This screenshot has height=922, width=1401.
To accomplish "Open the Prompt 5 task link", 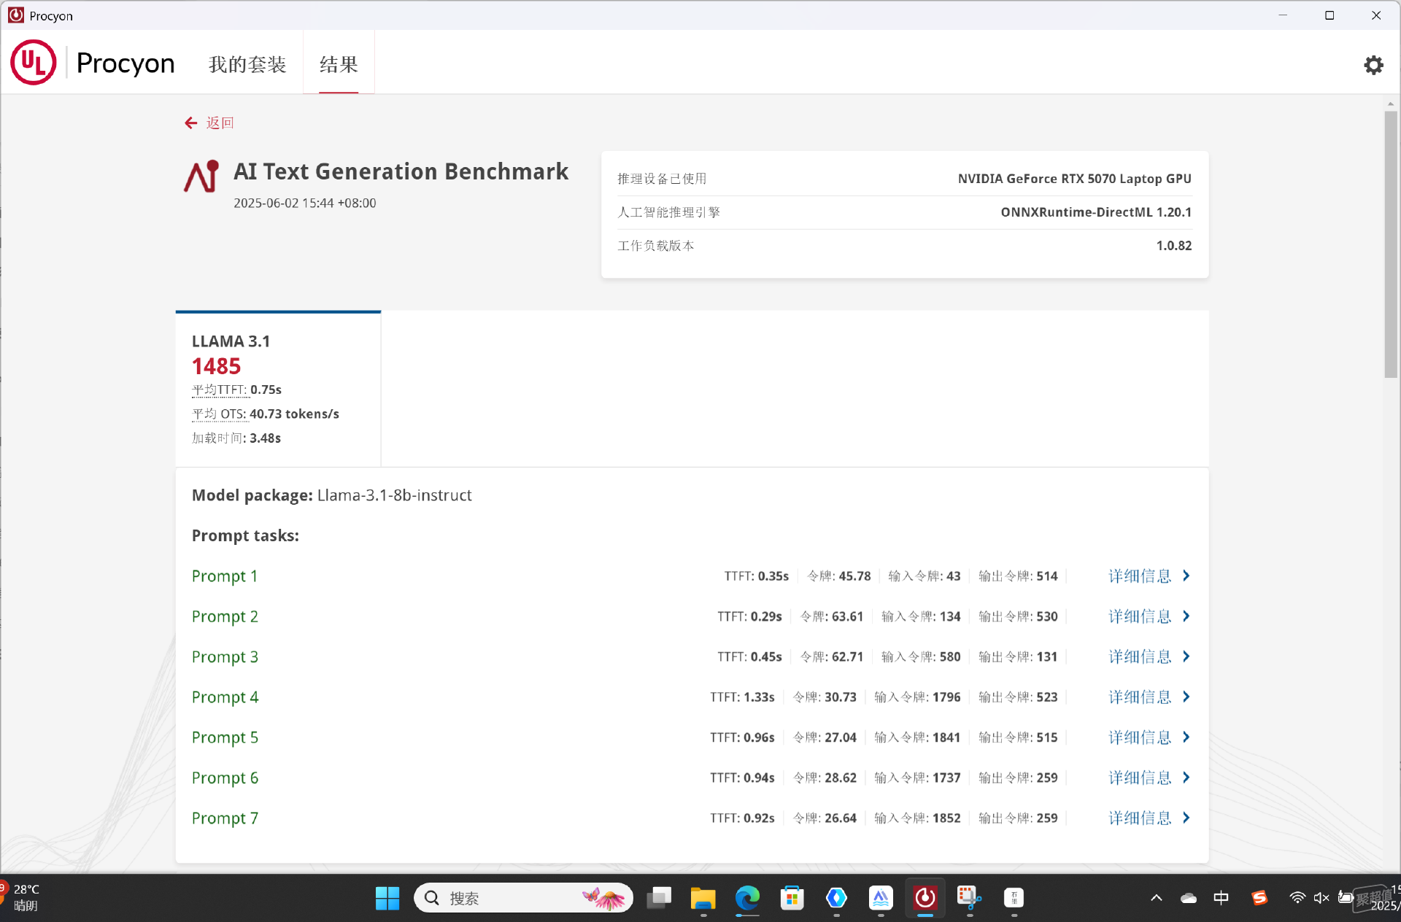I will tap(225, 737).
